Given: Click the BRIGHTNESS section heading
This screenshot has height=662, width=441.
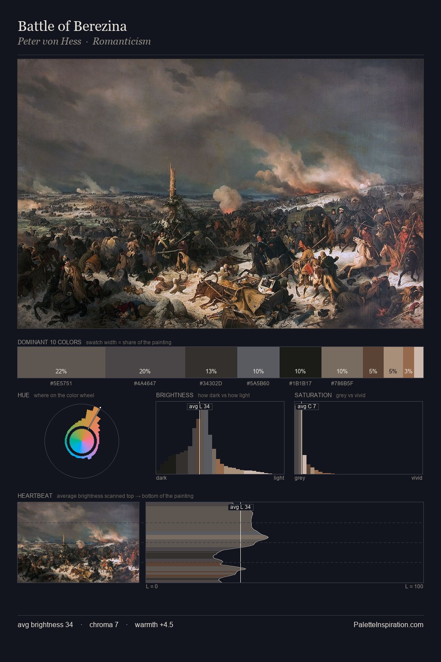Looking at the screenshot, I should click(175, 395).
